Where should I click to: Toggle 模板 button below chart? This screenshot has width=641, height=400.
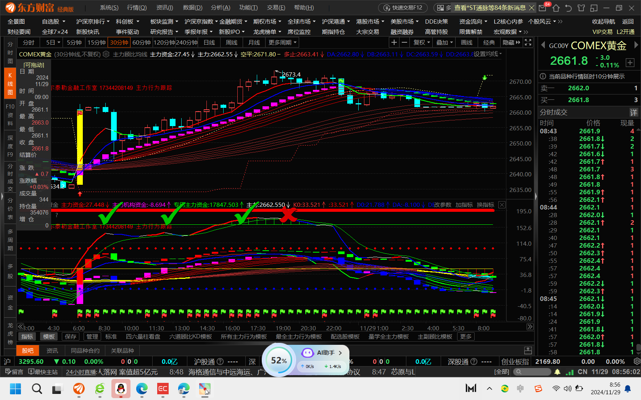[49, 337]
